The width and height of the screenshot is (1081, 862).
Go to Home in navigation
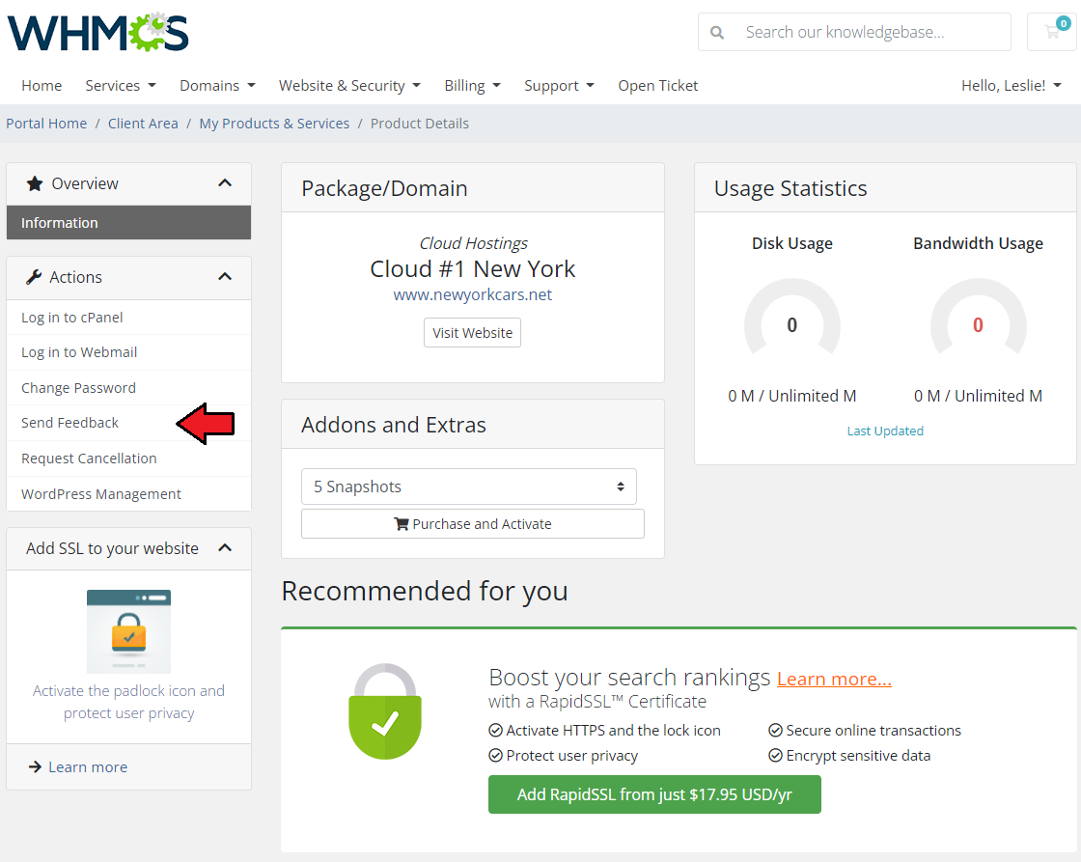pyautogui.click(x=42, y=86)
